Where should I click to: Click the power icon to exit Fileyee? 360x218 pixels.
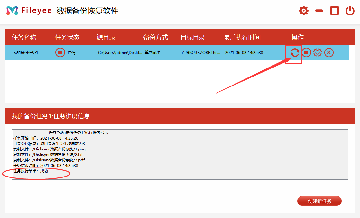(350, 11)
